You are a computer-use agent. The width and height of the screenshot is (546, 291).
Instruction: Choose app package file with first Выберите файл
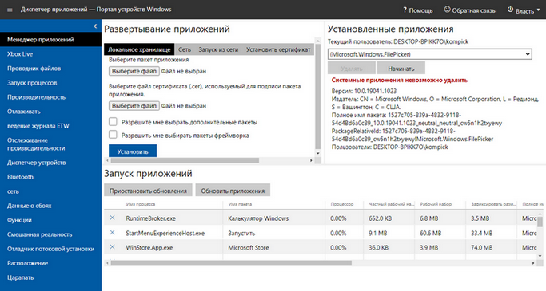(x=134, y=71)
